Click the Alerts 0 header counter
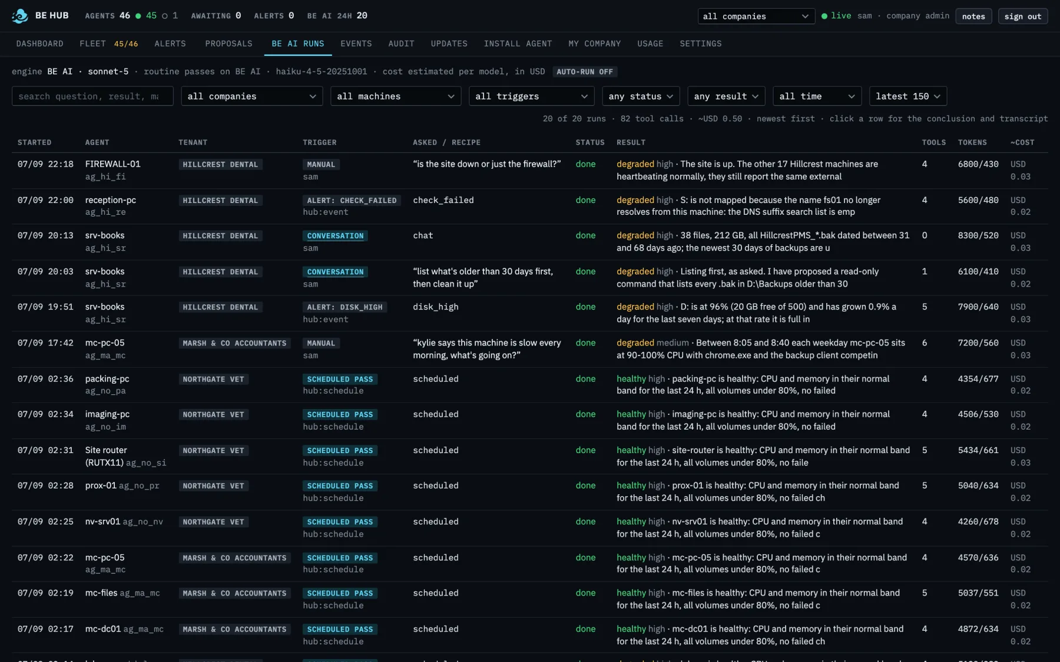Screen dimensions: 1060x662 tap(274, 16)
